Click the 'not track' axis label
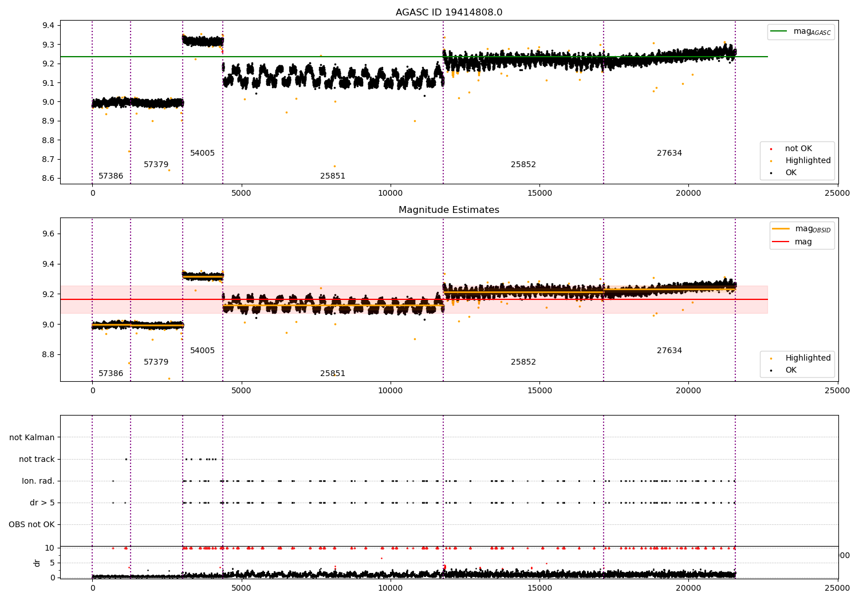 point(37,460)
